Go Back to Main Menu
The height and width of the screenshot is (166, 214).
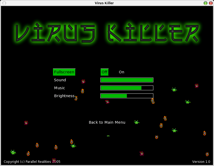pos(107,122)
